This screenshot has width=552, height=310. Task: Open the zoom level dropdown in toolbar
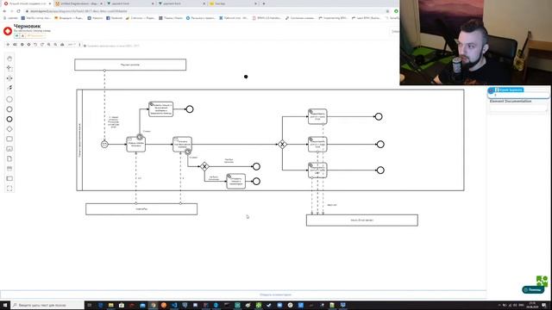pos(71,45)
